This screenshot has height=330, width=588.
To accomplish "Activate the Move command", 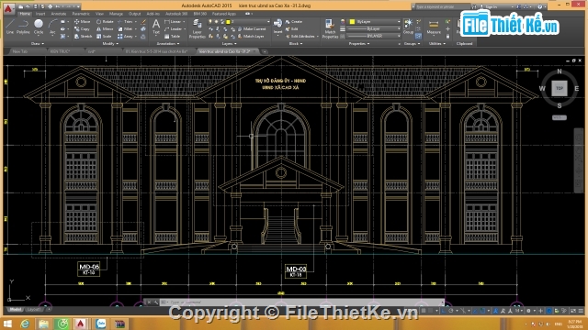I will tap(82, 22).
